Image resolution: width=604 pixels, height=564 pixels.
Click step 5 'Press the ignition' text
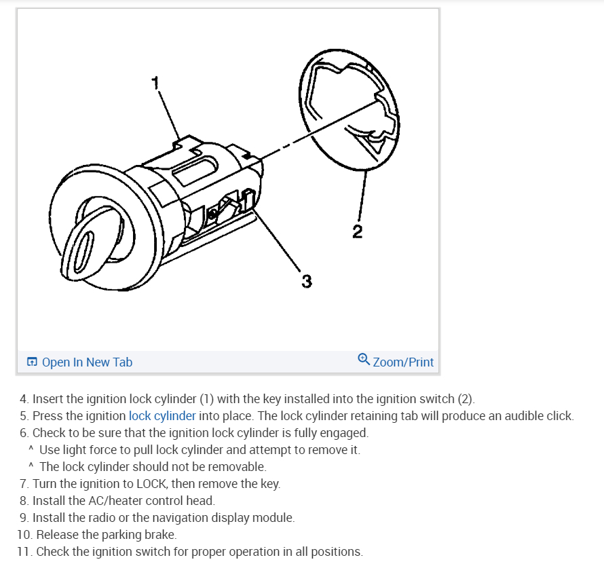point(79,415)
